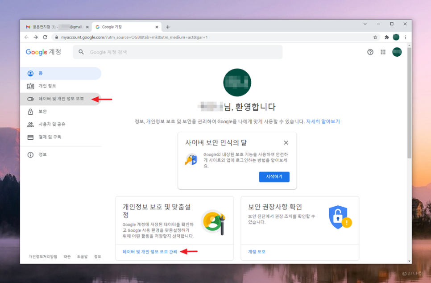Click the Google 계정 검색 search field

(x=178, y=52)
